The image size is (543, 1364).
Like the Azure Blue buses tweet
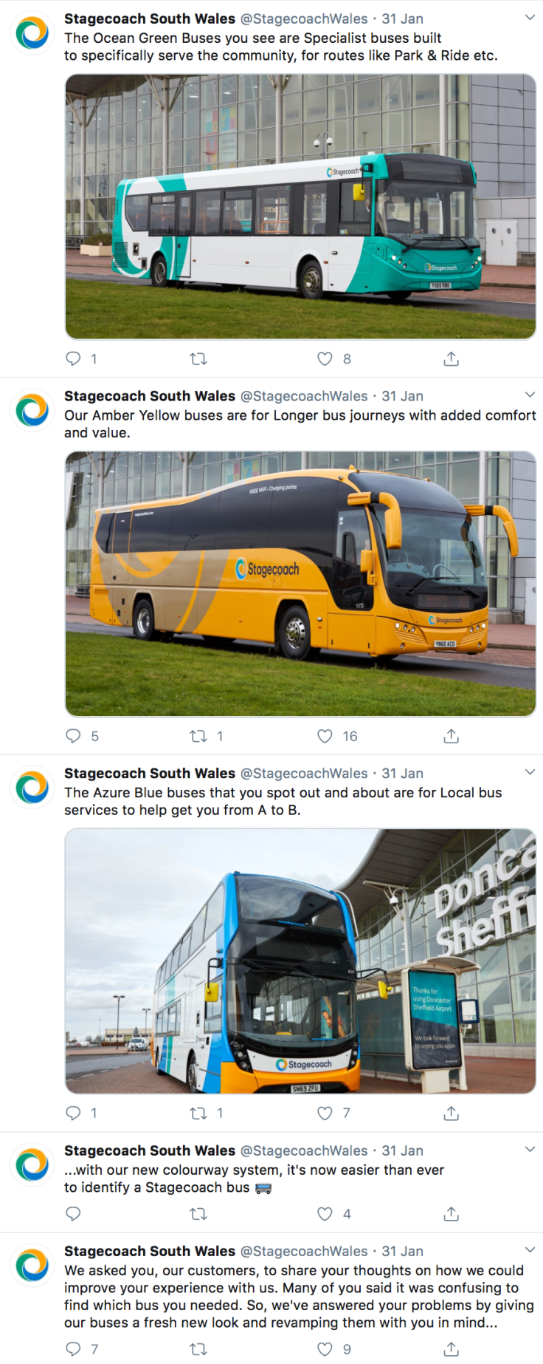(325, 1113)
